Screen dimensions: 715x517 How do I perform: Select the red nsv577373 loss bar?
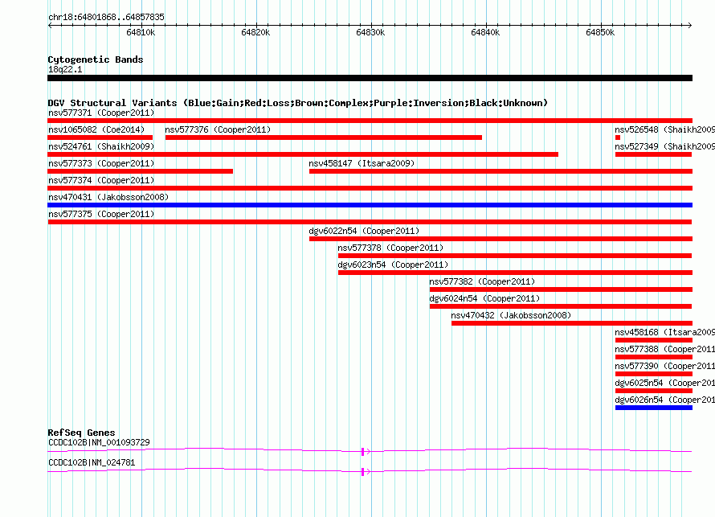coord(141,171)
